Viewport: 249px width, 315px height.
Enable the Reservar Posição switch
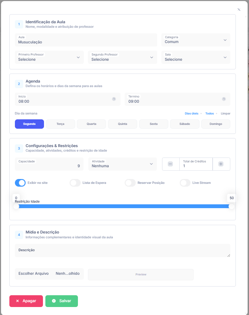[x=130, y=183]
